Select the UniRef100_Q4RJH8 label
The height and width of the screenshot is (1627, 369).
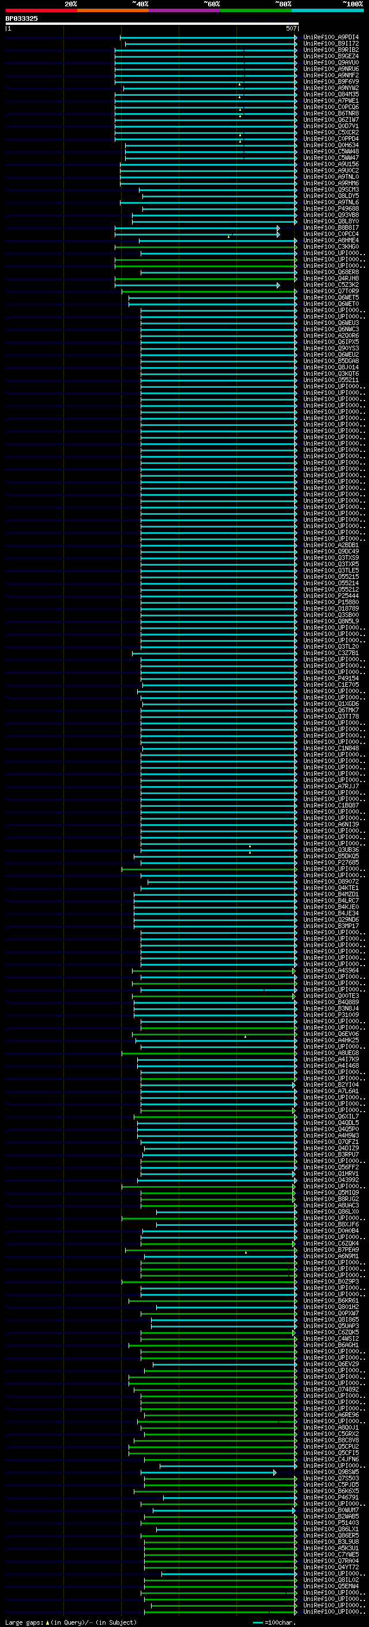pos(331,279)
